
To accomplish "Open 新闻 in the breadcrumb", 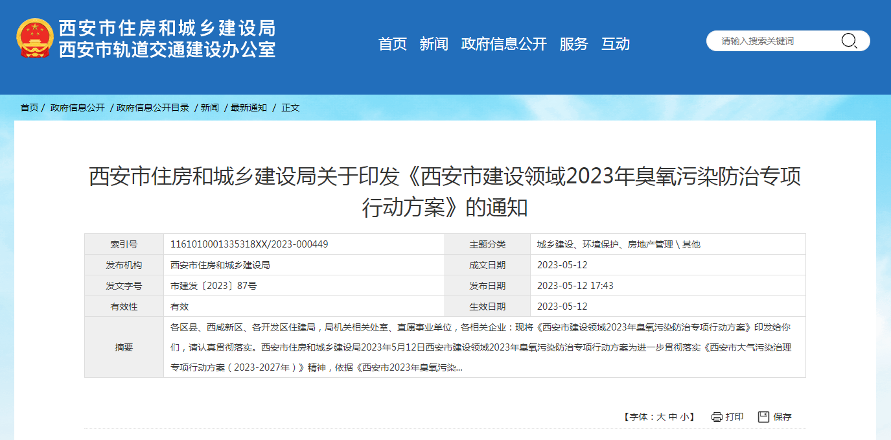I will (210, 108).
